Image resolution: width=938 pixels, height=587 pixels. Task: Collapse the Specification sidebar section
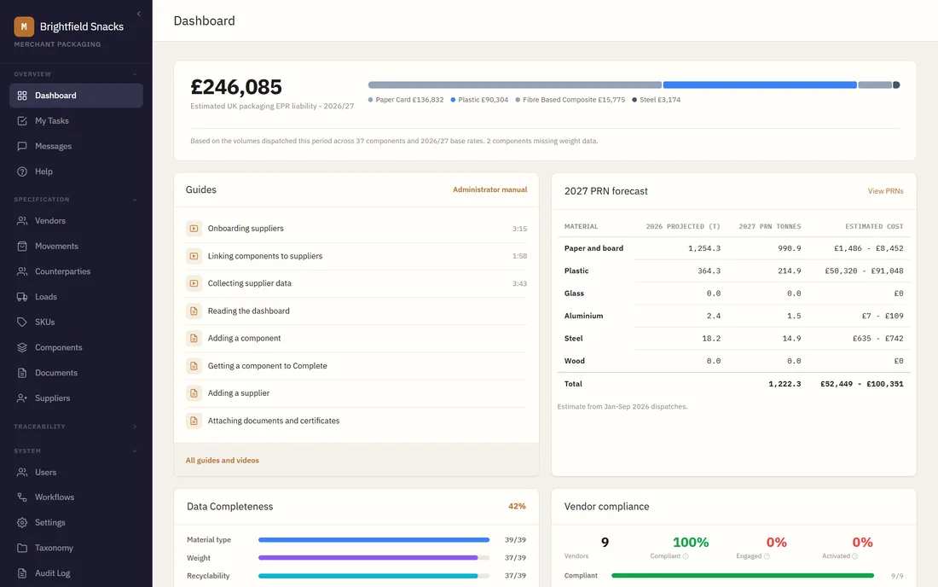(x=135, y=200)
